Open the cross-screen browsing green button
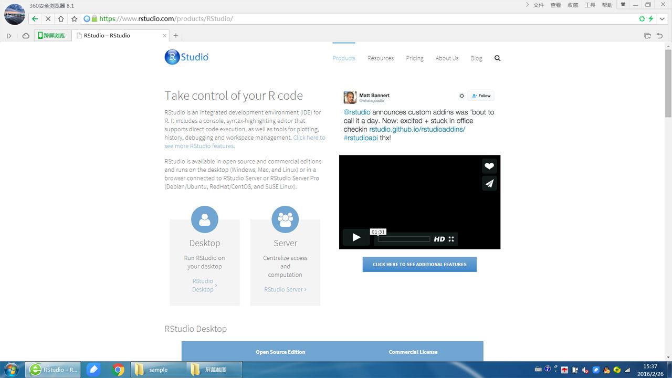The height and width of the screenshot is (378, 672). [51, 36]
